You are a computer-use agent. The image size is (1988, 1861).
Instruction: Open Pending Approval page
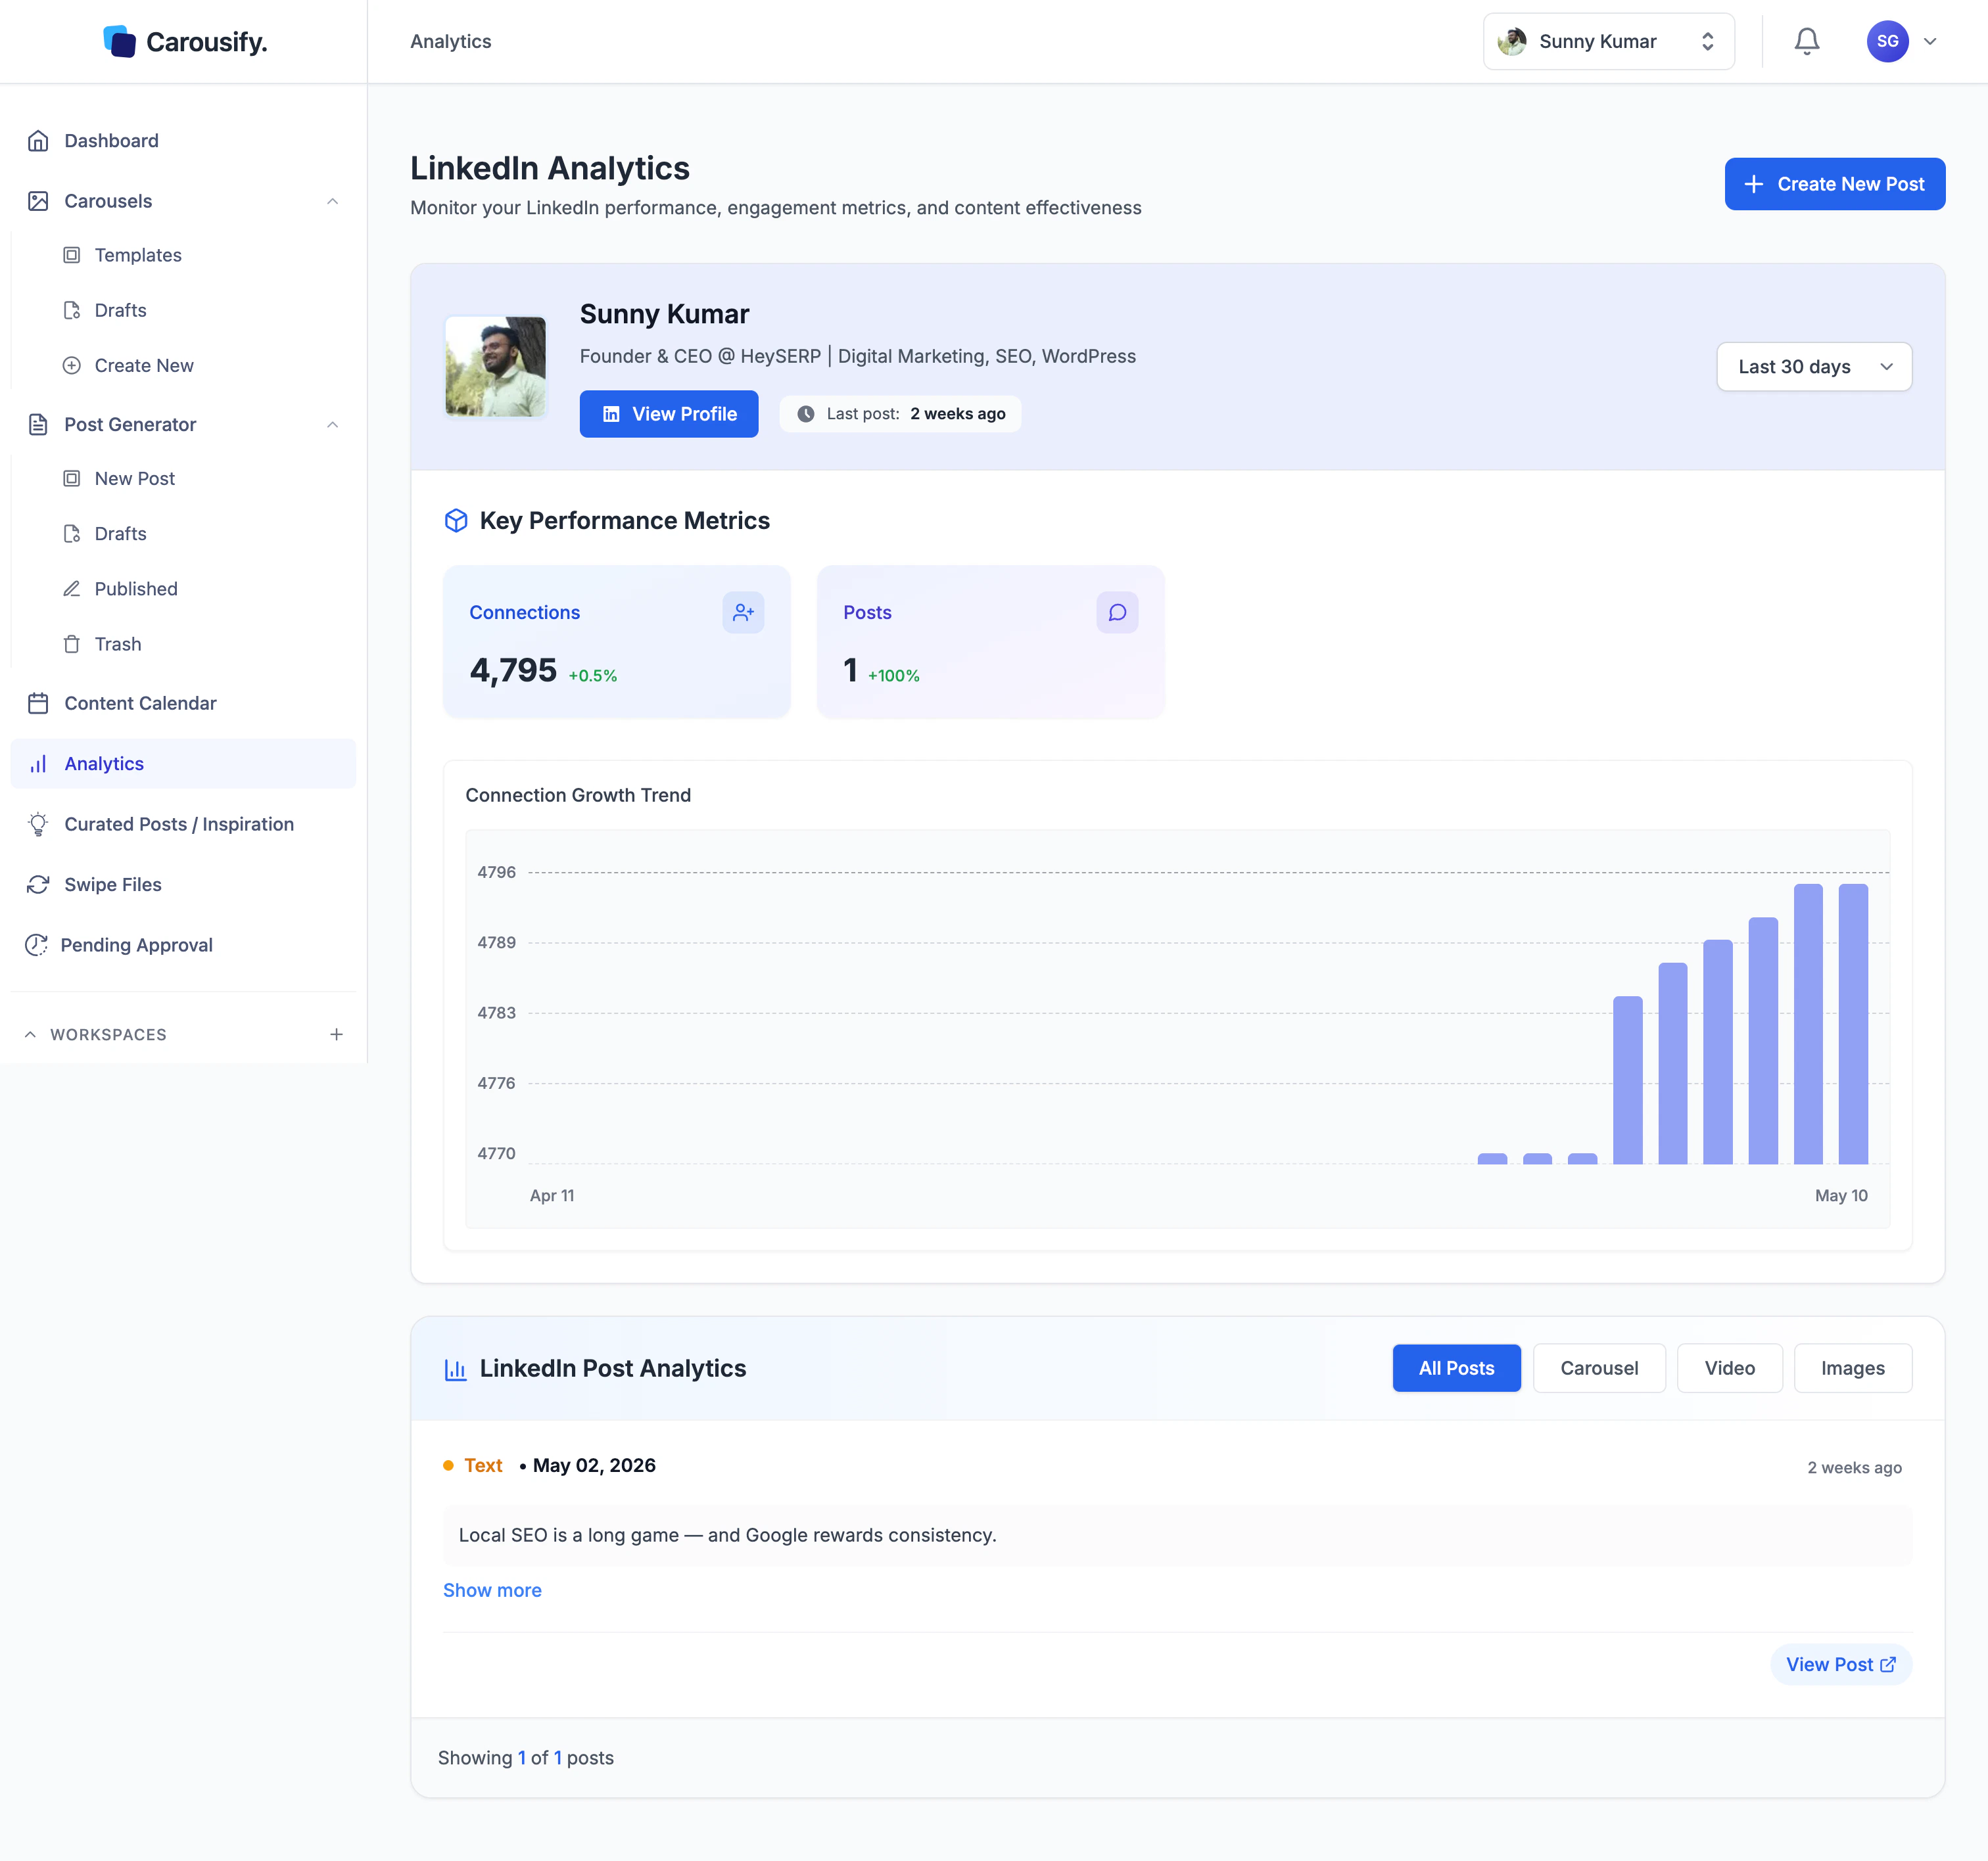tap(183, 946)
